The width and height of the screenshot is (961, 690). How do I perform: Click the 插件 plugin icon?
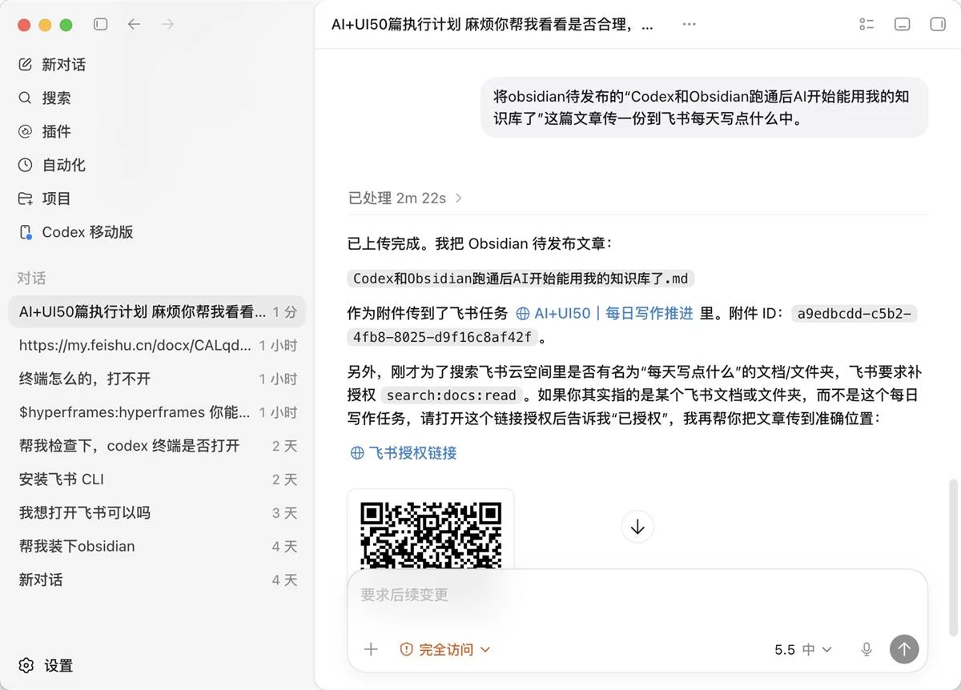[x=26, y=132]
